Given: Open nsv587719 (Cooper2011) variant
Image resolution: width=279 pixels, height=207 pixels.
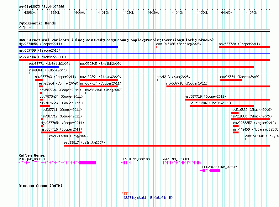Looking at the screenshot, I should point(205,96).
